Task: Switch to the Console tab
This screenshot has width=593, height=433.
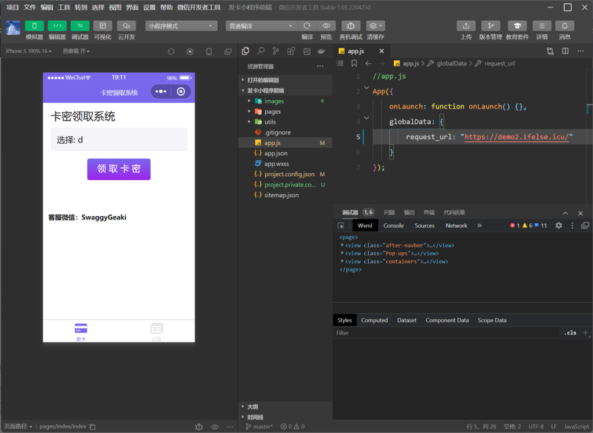Action: [x=393, y=225]
